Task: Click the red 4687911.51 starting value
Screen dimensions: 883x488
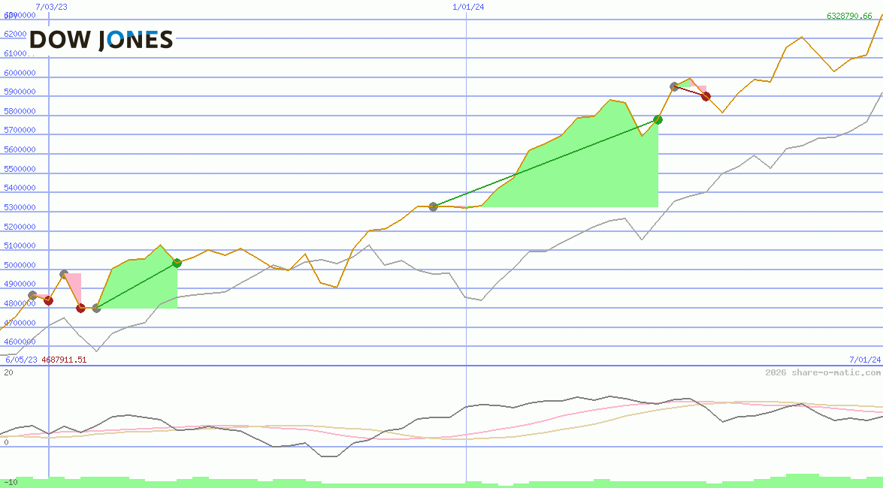Action: point(64,360)
